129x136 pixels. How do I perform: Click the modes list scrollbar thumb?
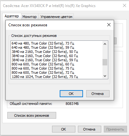(x=105, y=62)
